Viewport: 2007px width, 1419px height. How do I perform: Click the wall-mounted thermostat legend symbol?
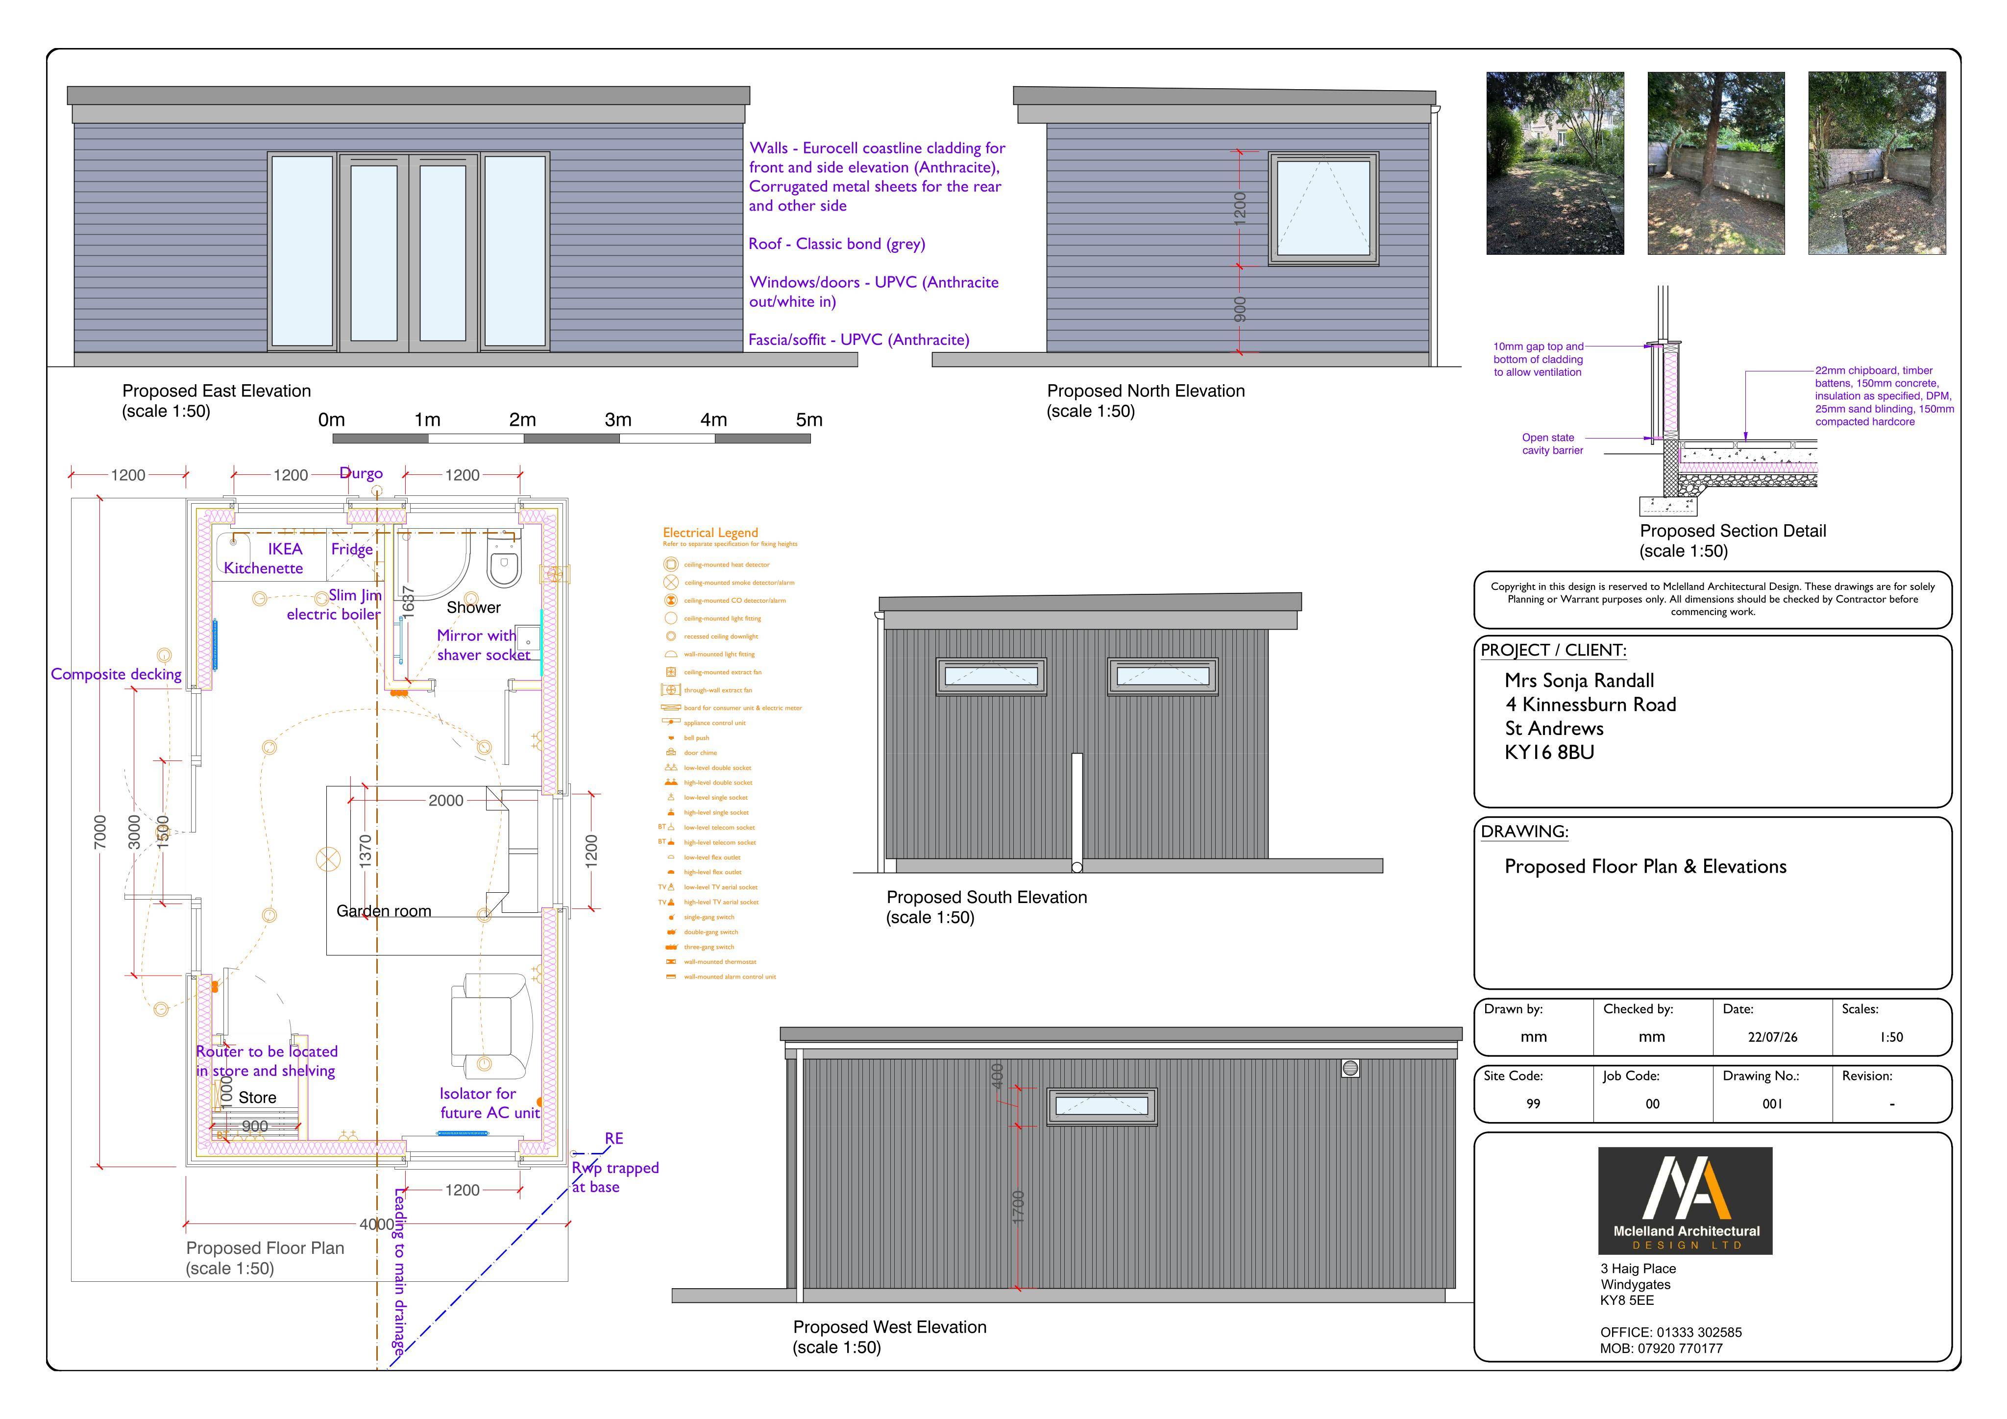point(670,962)
